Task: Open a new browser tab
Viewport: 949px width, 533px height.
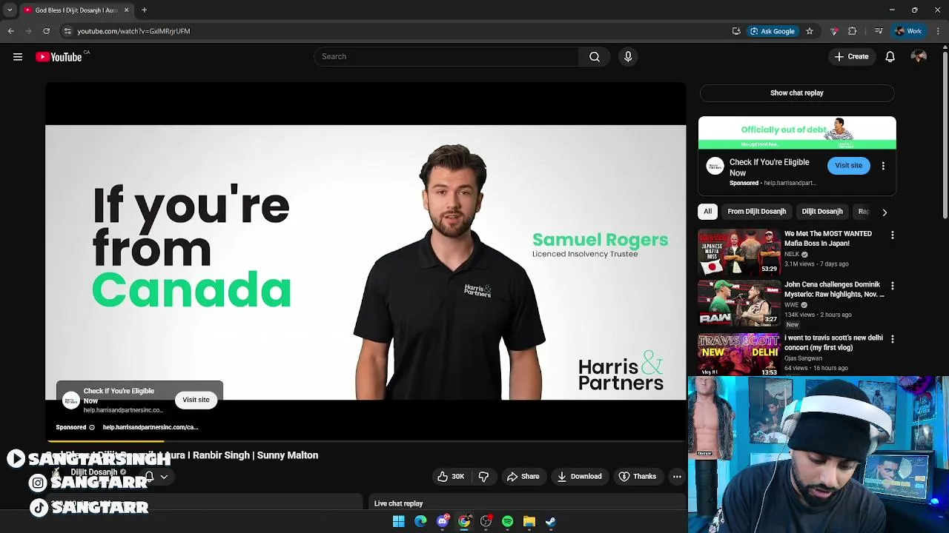Action: coord(144,10)
